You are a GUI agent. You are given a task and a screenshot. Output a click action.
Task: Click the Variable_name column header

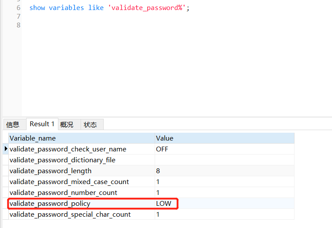(81, 138)
